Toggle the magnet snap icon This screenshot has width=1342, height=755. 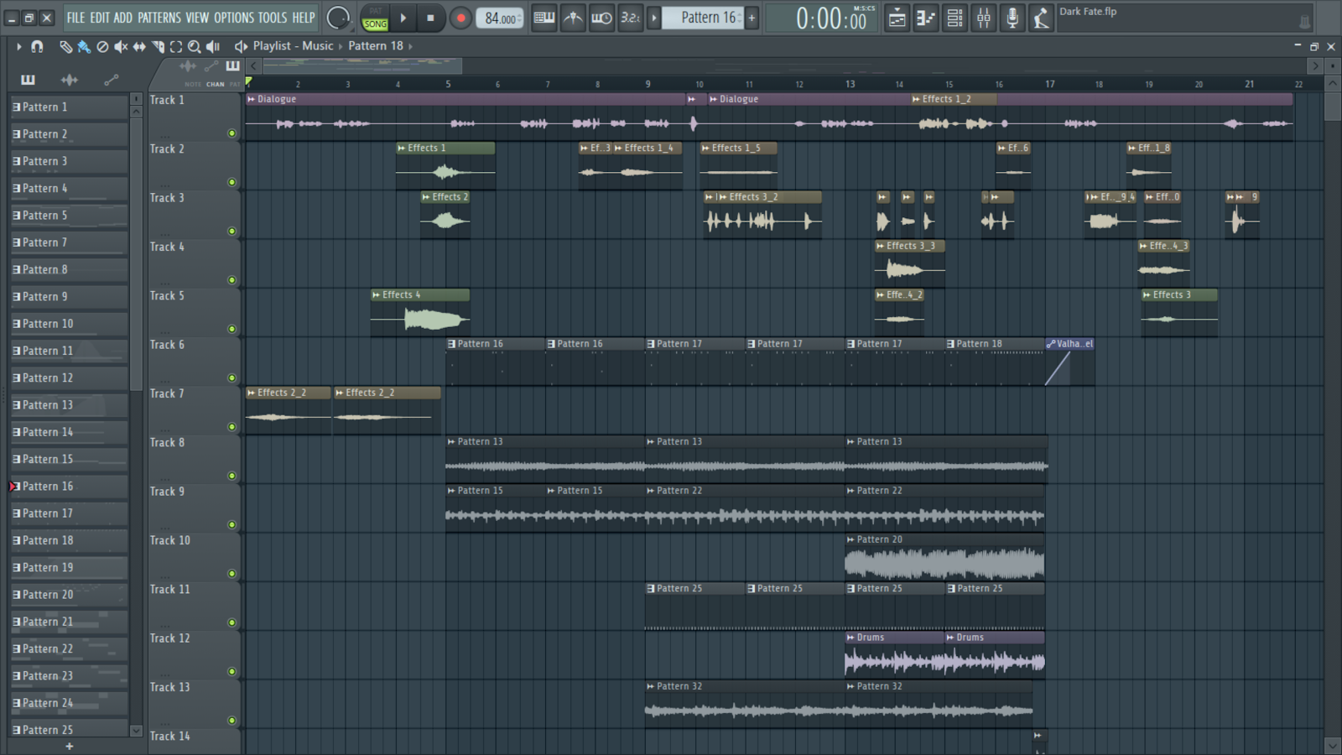(x=37, y=47)
